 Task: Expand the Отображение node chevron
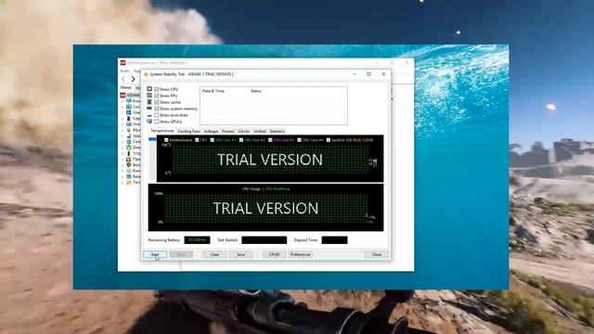(x=123, y=124)
